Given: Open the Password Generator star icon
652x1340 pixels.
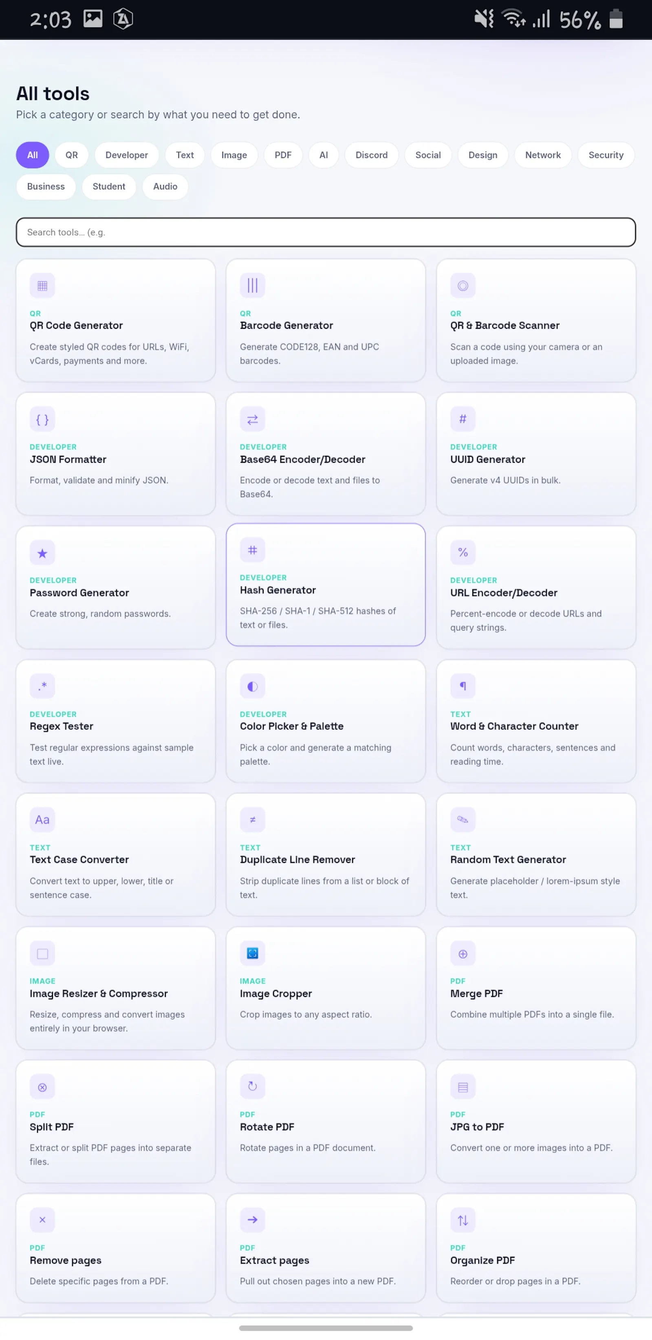Looking at the screenshot, I should tap(42, 553).
